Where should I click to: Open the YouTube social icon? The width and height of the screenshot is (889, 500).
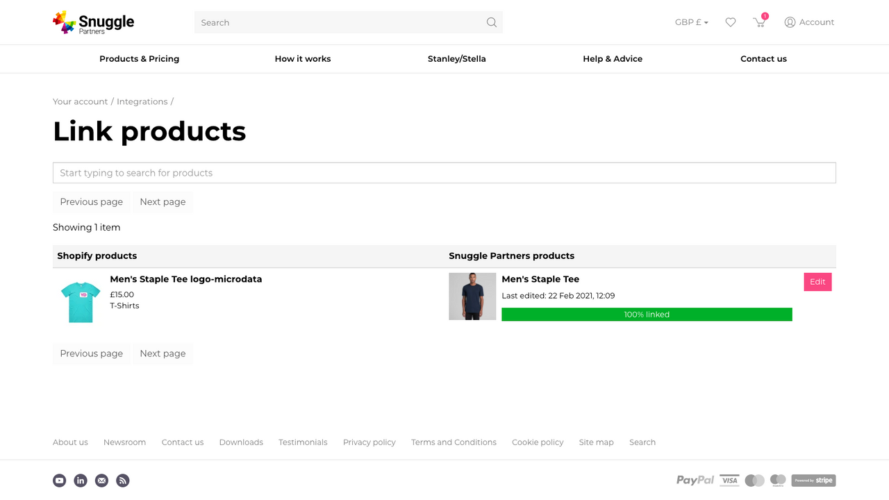59,480
